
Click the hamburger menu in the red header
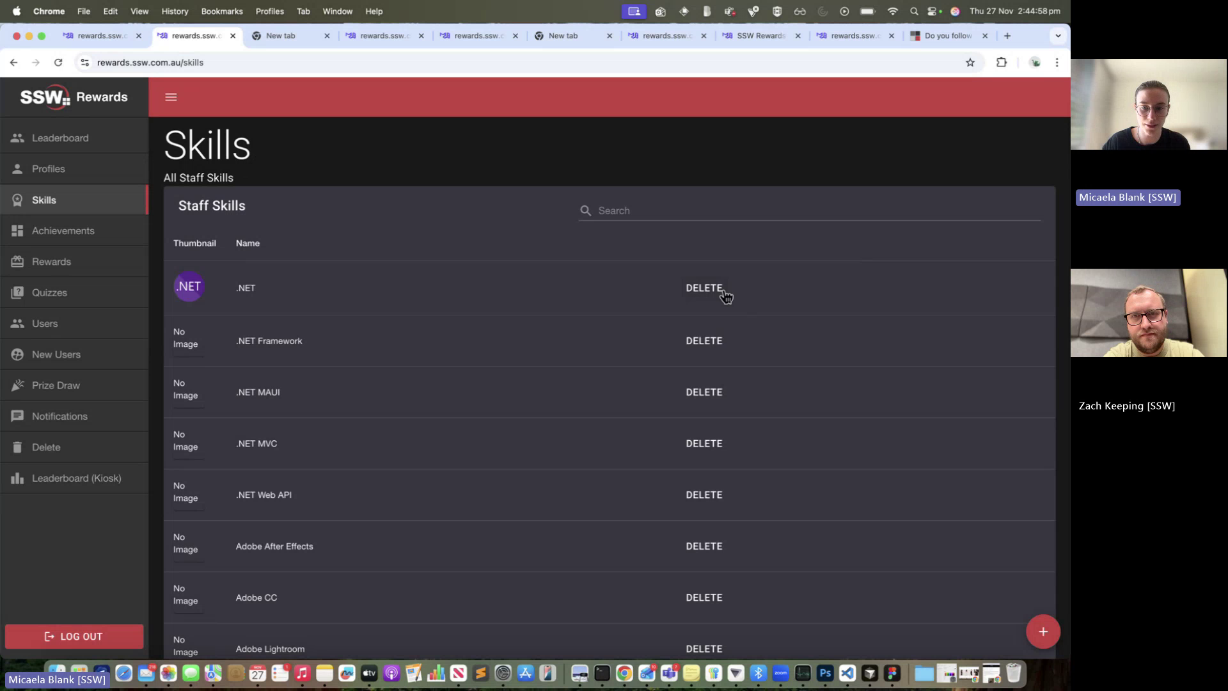[170, 97]
